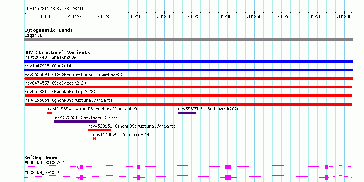Open nsv4528151 gnomADStructuralVariants label
Viewport: 364px width, 182px height.
pyautogui.click(x=133, y=126)
